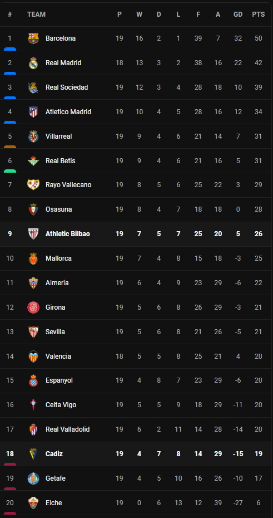Click the Cadiz yellow crest icon
Image resolution: width=273 pixels, height=518 pixels.
tap(33, 454)
